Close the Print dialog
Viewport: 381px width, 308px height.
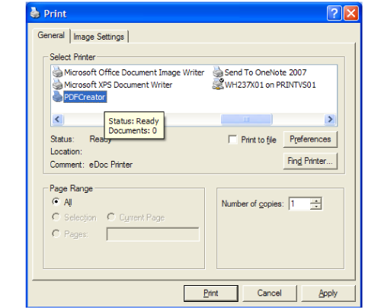click(x=351, y=13)
